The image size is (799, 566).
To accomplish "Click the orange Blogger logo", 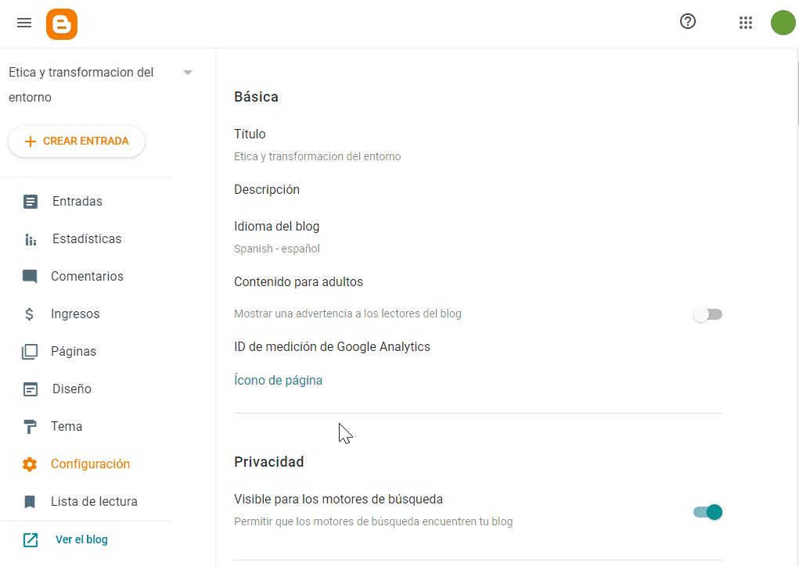I will coord(62,24).
